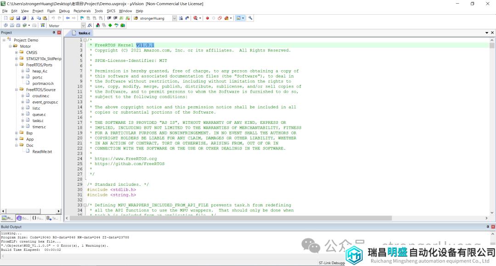
Task: Select queue.c in the project tree
Action: 39,114
